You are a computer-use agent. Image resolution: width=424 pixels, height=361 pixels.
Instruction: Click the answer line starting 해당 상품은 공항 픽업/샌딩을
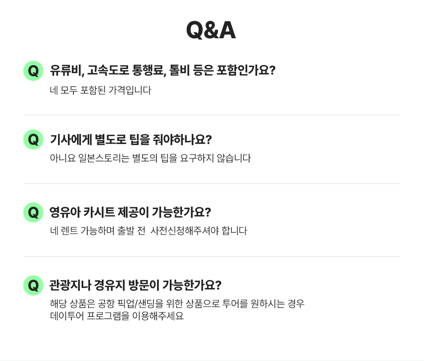click(177, 304)
